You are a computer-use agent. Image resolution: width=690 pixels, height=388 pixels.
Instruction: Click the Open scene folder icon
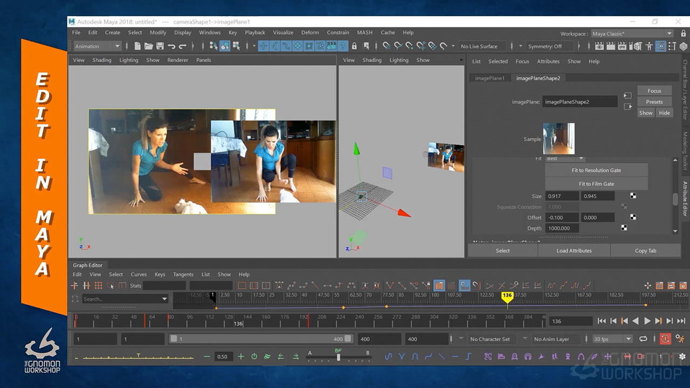[x=149, y=46]
